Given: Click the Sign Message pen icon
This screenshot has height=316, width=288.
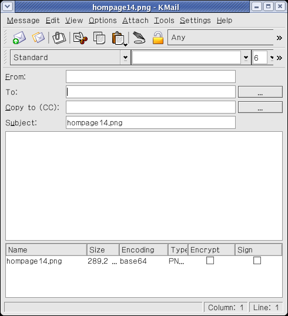Looking at the screenshot, I should point(139,38).
